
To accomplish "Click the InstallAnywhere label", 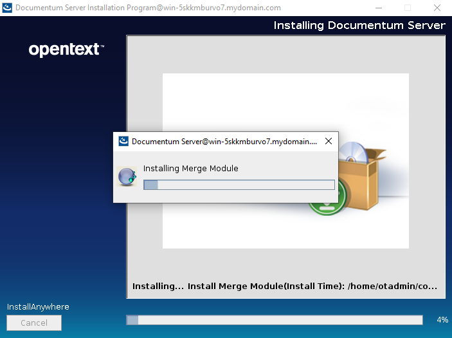I will point(38,306).
